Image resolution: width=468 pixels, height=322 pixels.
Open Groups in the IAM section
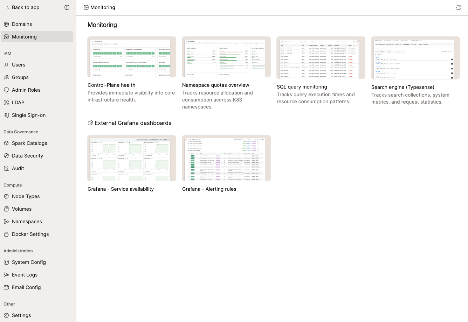37,77
